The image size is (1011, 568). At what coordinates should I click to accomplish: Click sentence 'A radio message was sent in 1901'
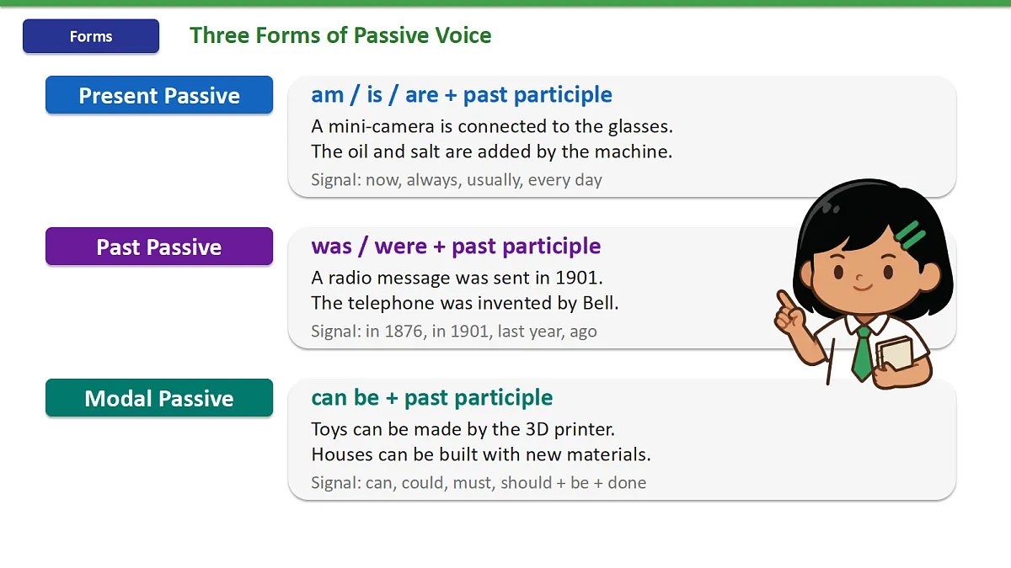tap(457, 278)
